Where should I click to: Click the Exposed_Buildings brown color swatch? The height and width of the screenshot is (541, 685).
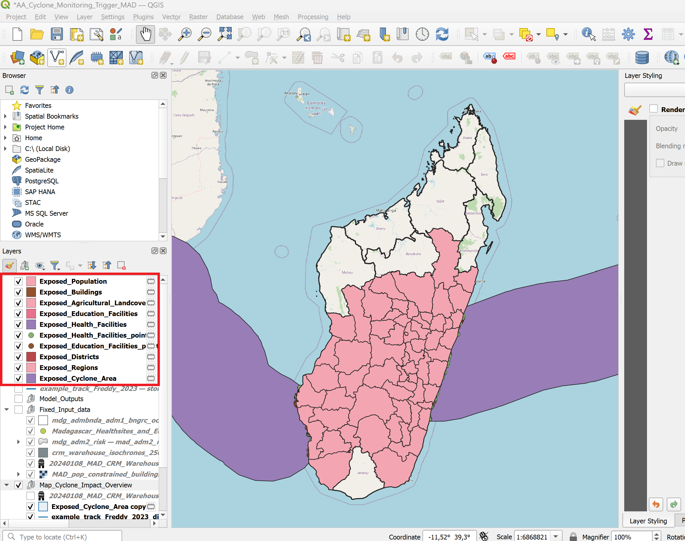tap(31, 292)
